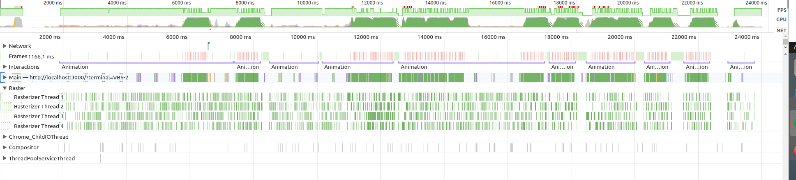The width and height of the screenshot is (796, 180).
Task: Select the Ani…ion interaction near 21700 ms
Action: coord(697,67)
